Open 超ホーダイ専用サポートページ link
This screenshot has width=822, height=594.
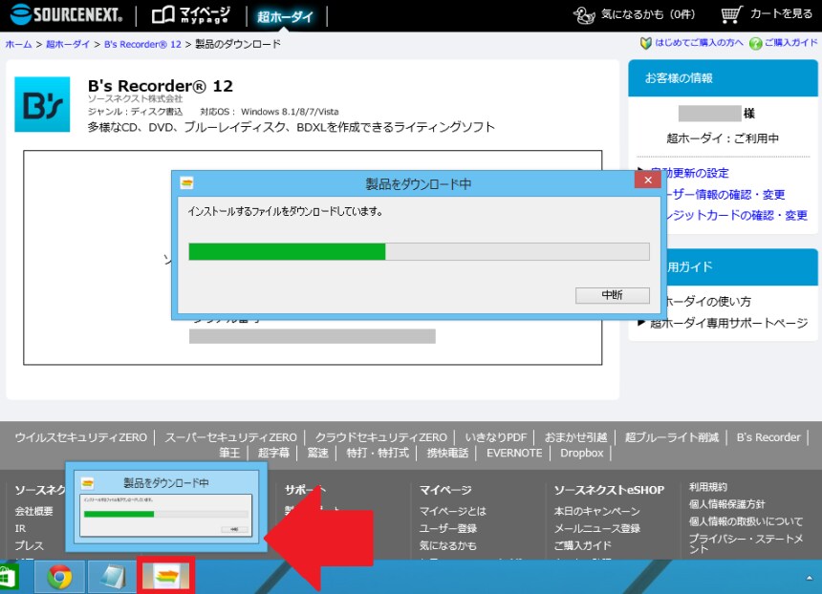coord(728,323)
